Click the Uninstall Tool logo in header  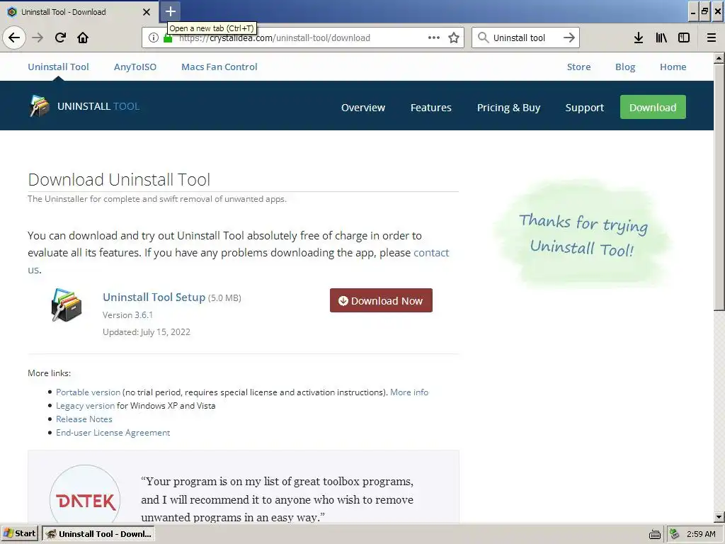coord(84,106)
